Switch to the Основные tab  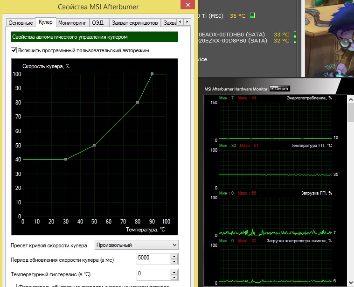pos(21,23)
